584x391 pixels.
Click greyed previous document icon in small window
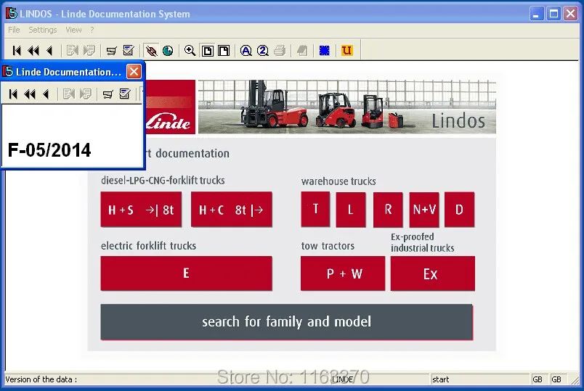click(x=68, y=94)
